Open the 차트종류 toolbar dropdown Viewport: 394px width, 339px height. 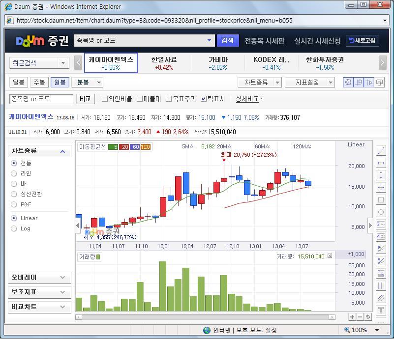(x=260, y=83)
